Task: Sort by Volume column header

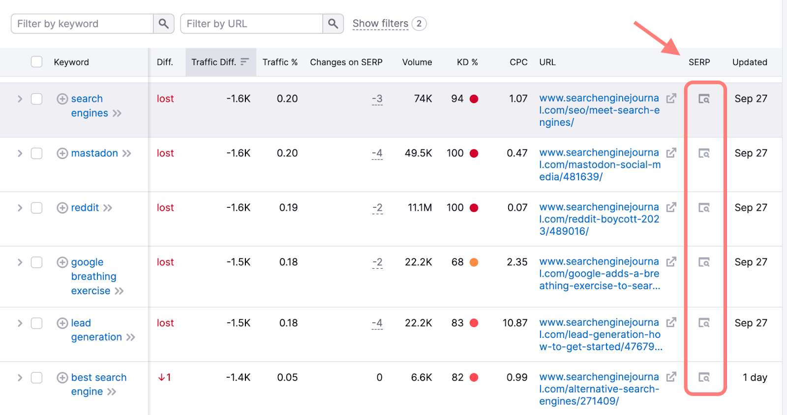Action: click(417, 62)
